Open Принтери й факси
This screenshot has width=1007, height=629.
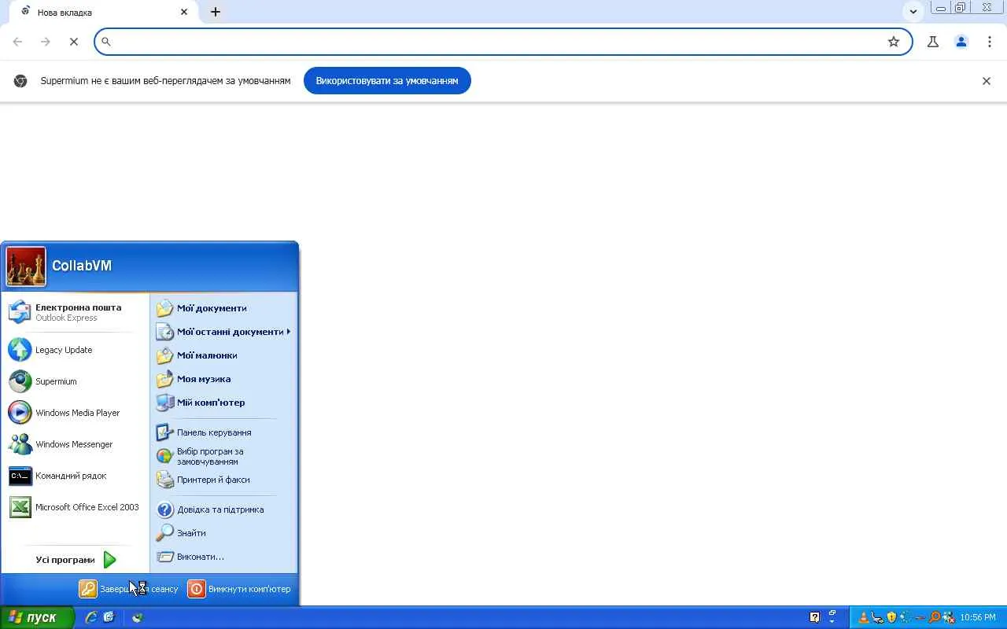(223, 480)
